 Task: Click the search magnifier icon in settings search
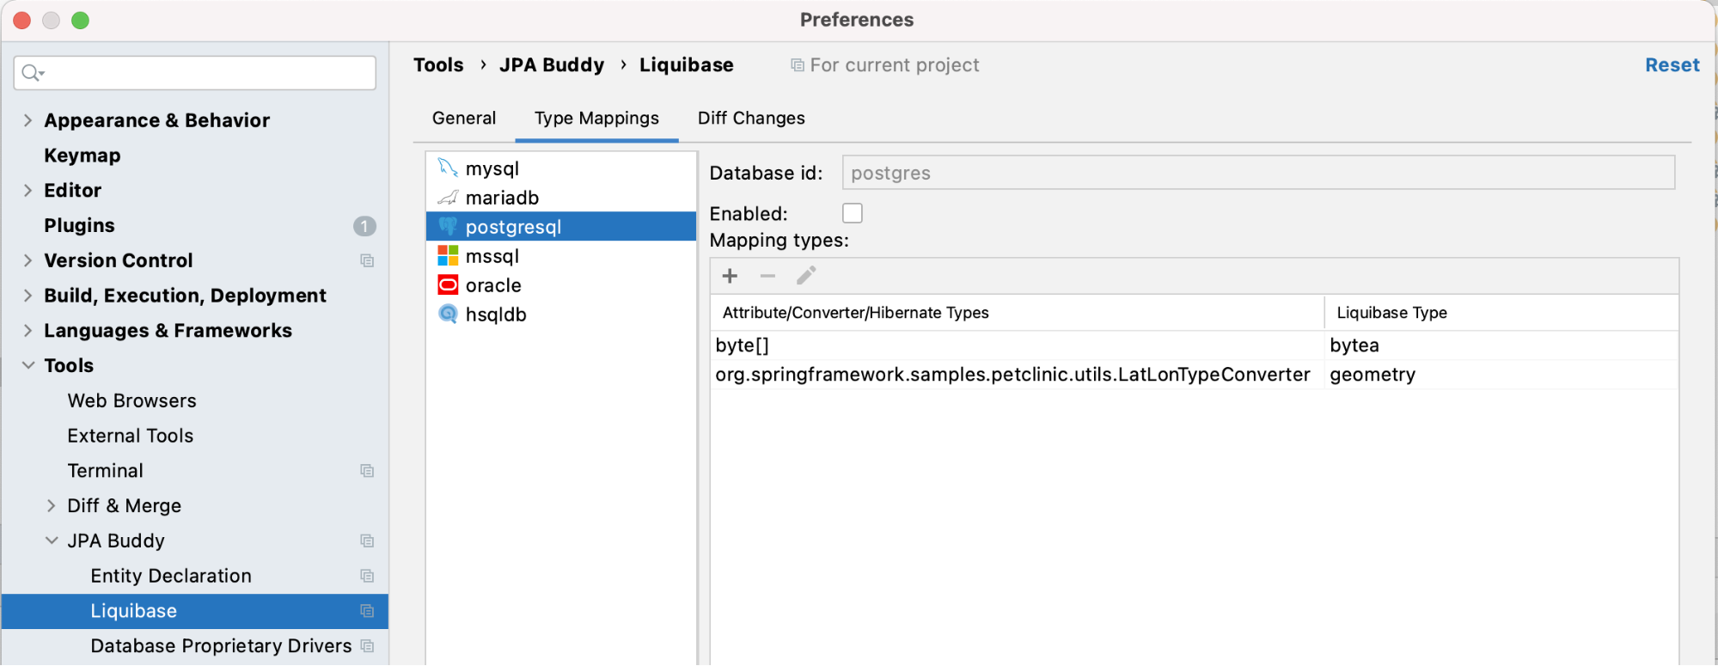click(32, 73)
